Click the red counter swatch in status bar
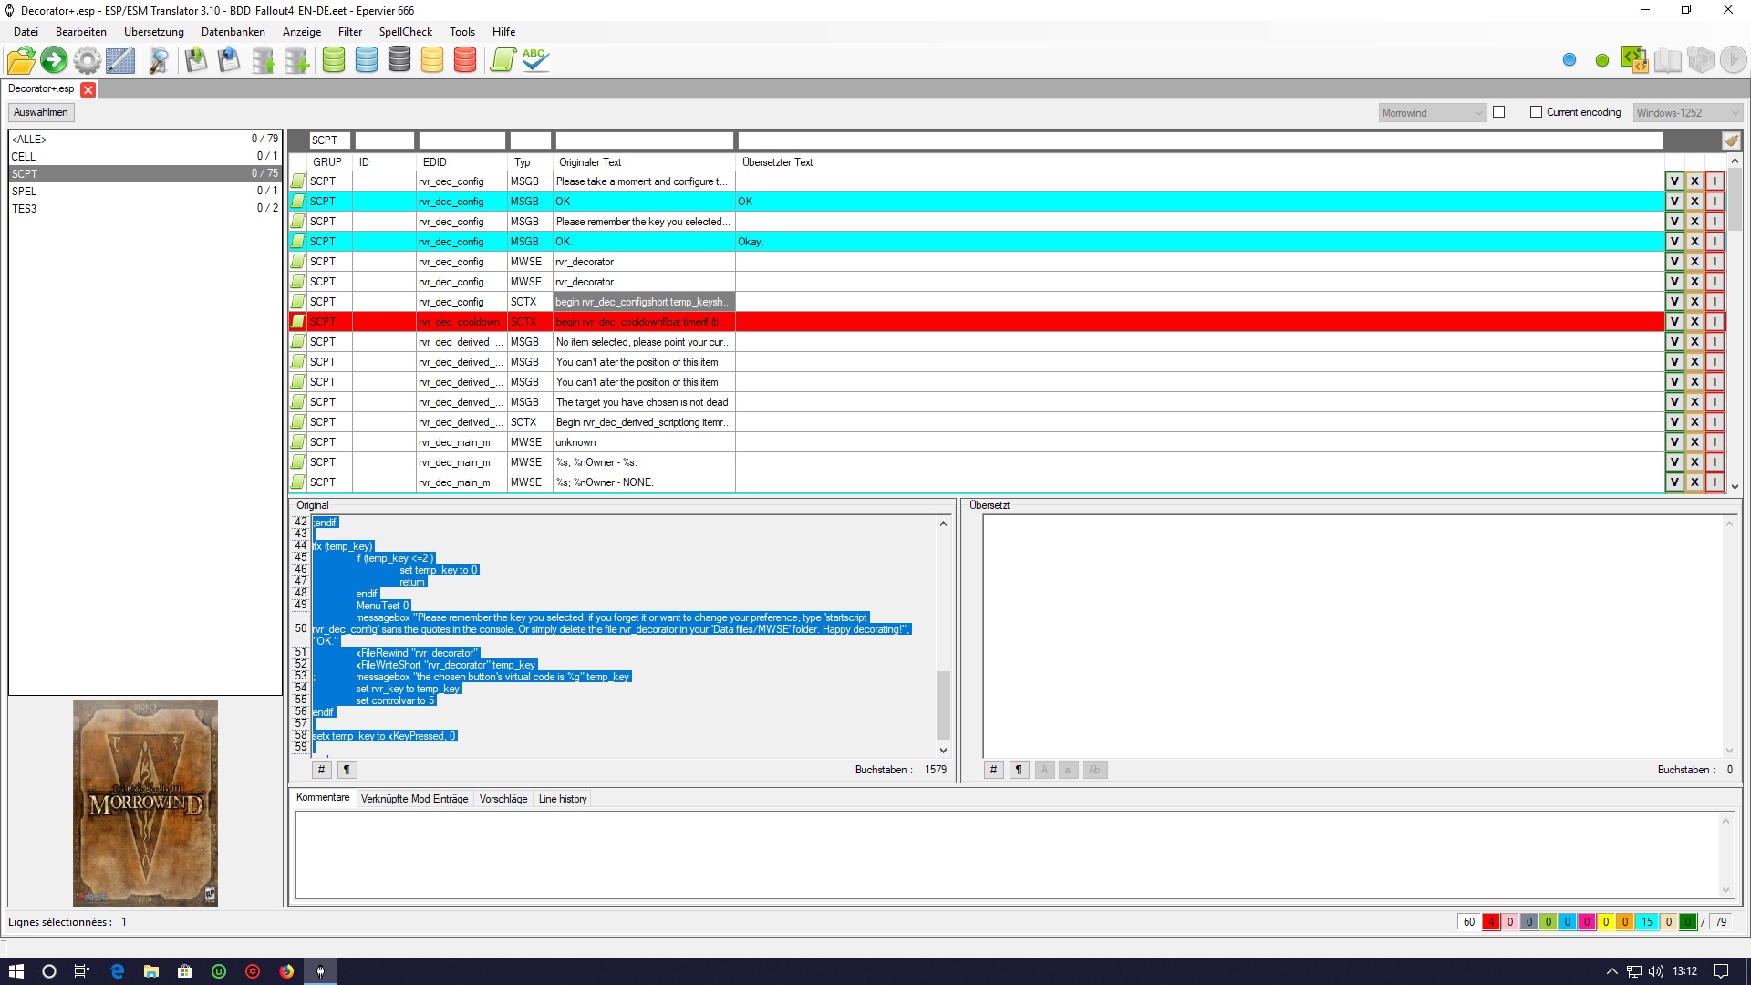This screenshot has width=1751, height=985. [x=1490, y=922]
